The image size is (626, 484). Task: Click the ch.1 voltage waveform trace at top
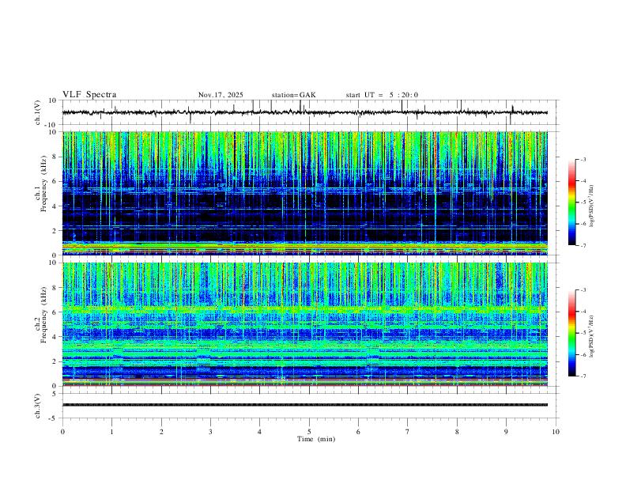(305, 112)
